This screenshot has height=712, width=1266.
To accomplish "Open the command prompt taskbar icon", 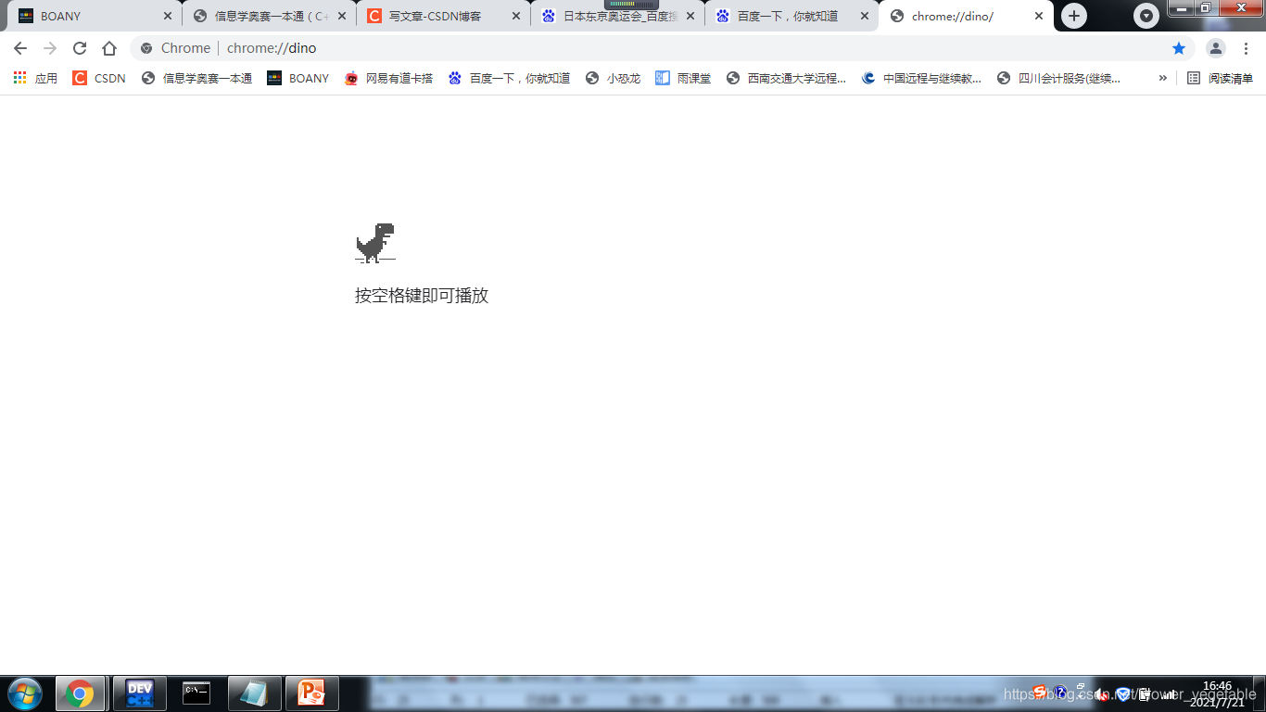I will (x=196, y=693).
